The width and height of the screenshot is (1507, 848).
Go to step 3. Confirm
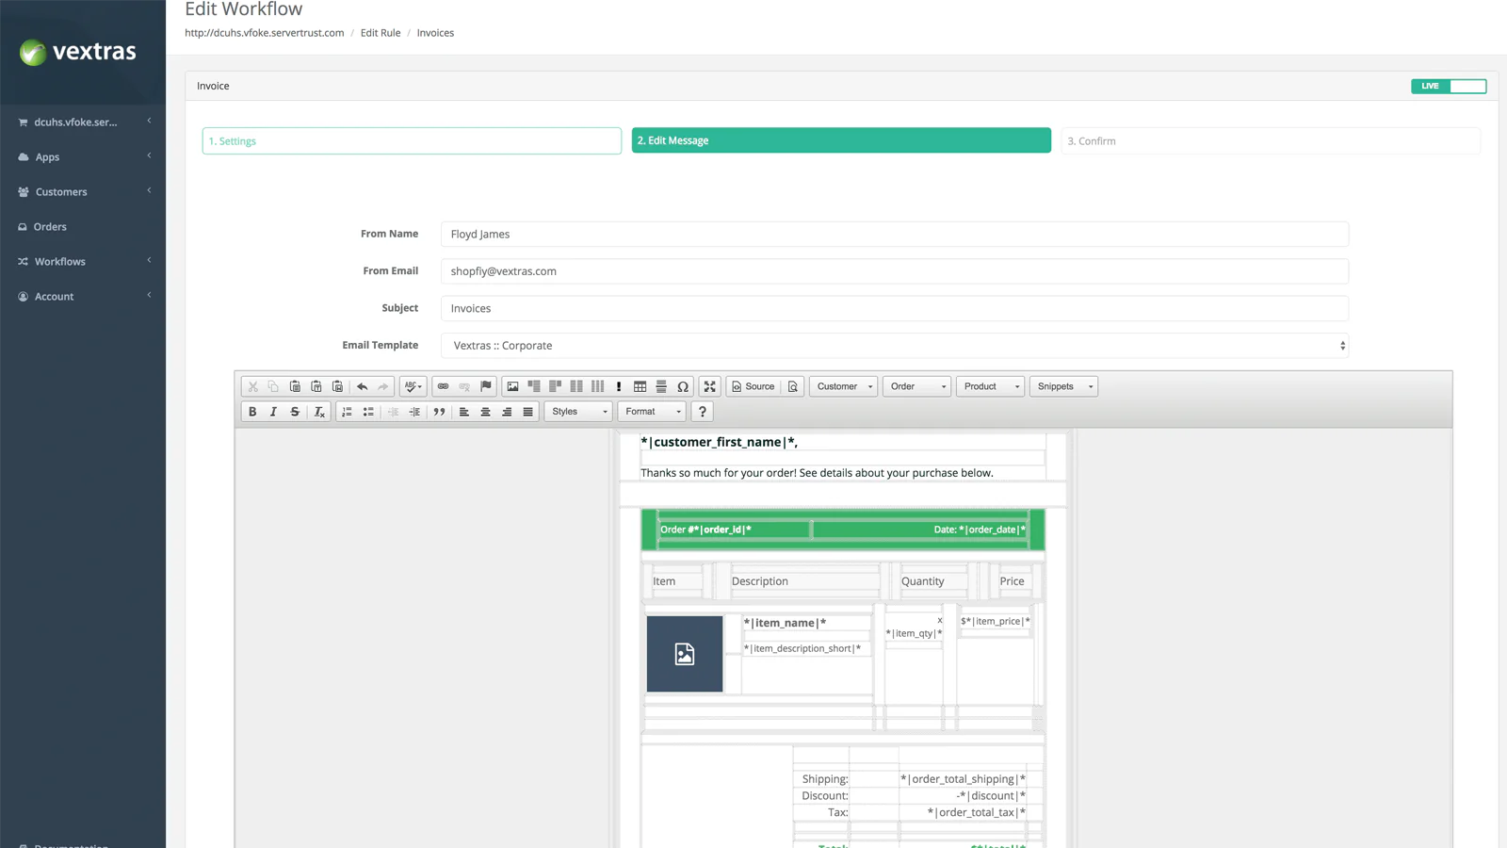1271,140
